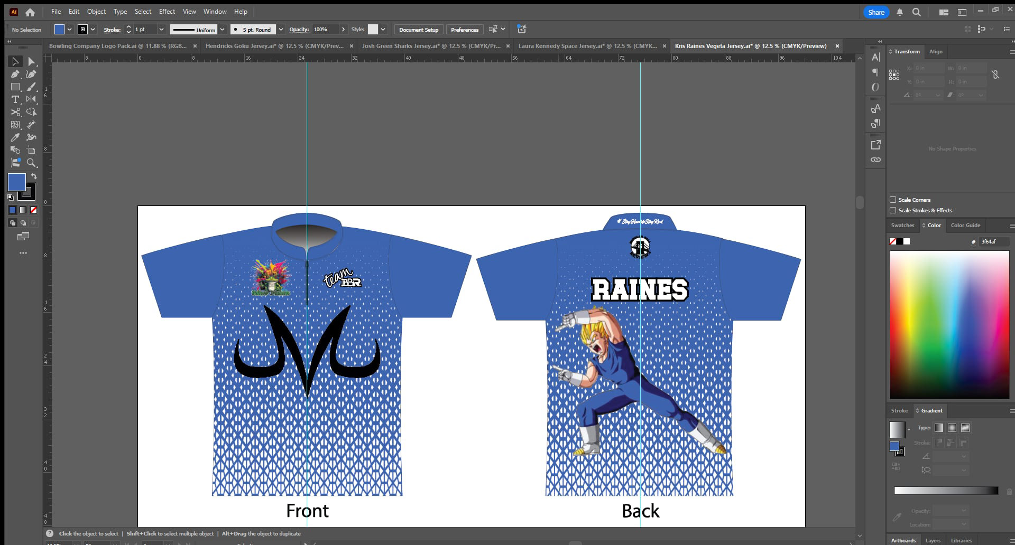Open the Object menu
The width and height of the screenshot is (1015, 545).
pos(96,12)
